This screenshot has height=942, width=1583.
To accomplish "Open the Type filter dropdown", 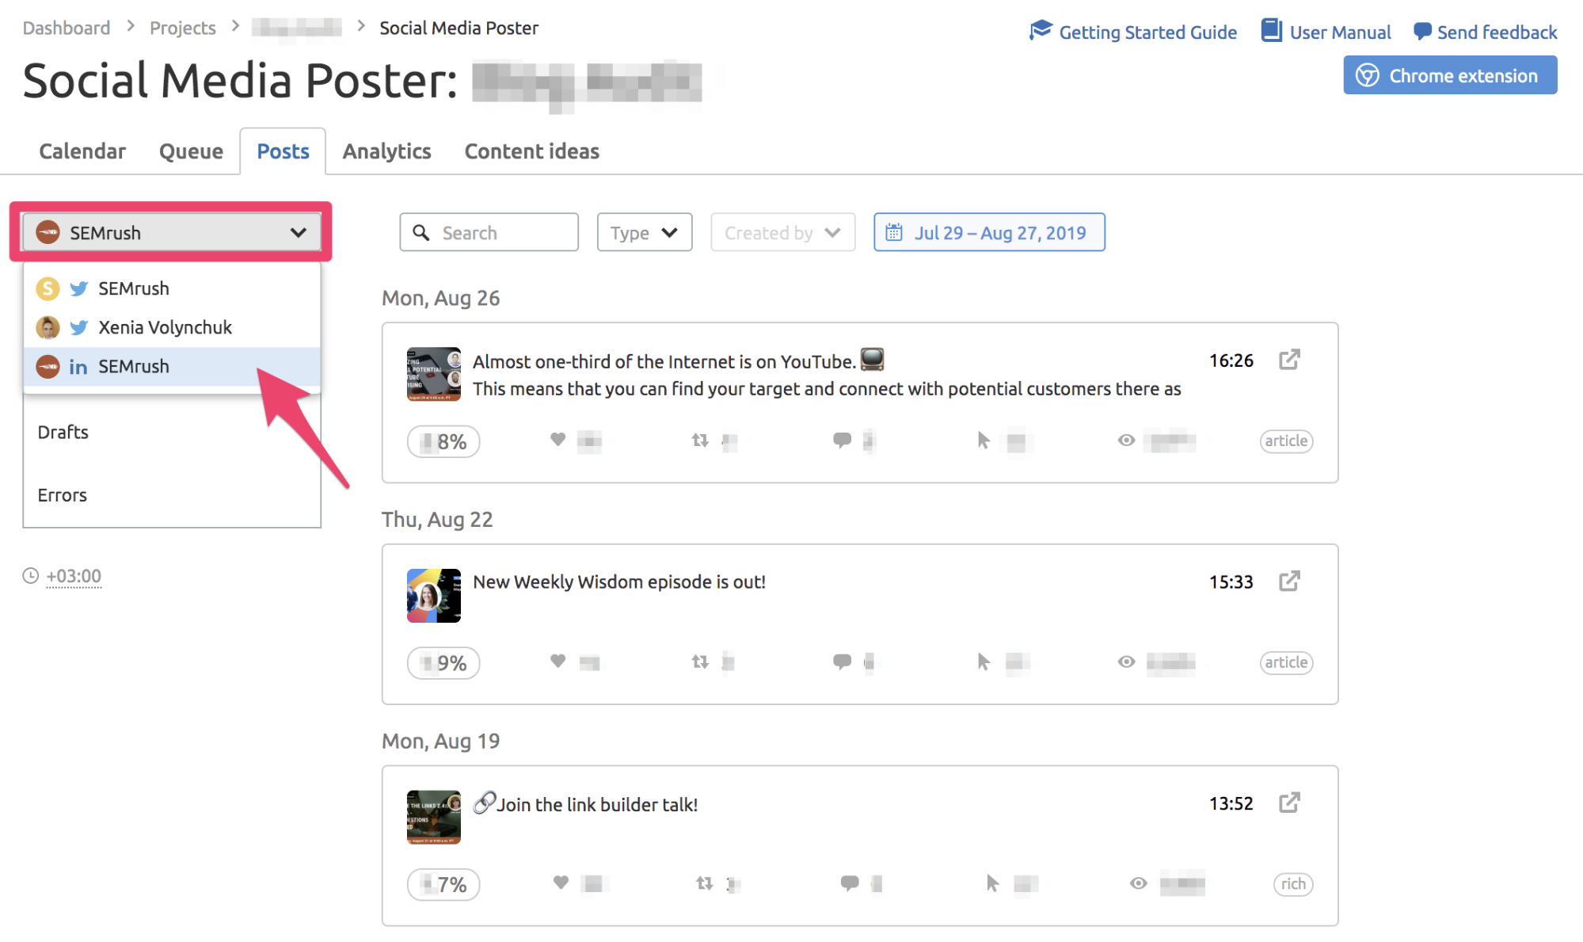I will [x=643, y=232].
